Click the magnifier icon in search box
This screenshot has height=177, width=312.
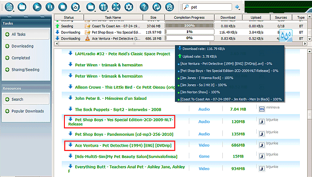point(186,7)
